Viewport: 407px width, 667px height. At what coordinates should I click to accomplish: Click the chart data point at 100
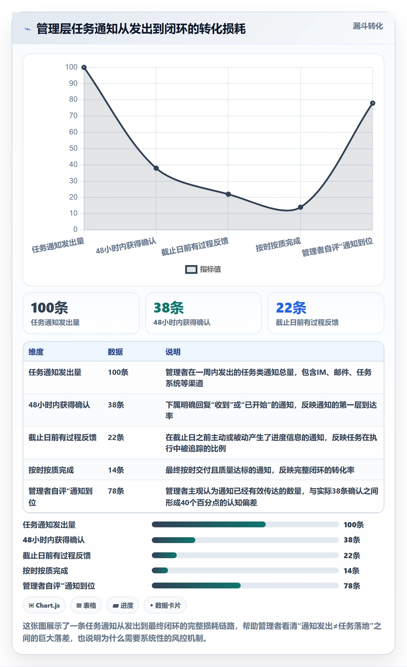pyautogui.click(x=84, y=68)
